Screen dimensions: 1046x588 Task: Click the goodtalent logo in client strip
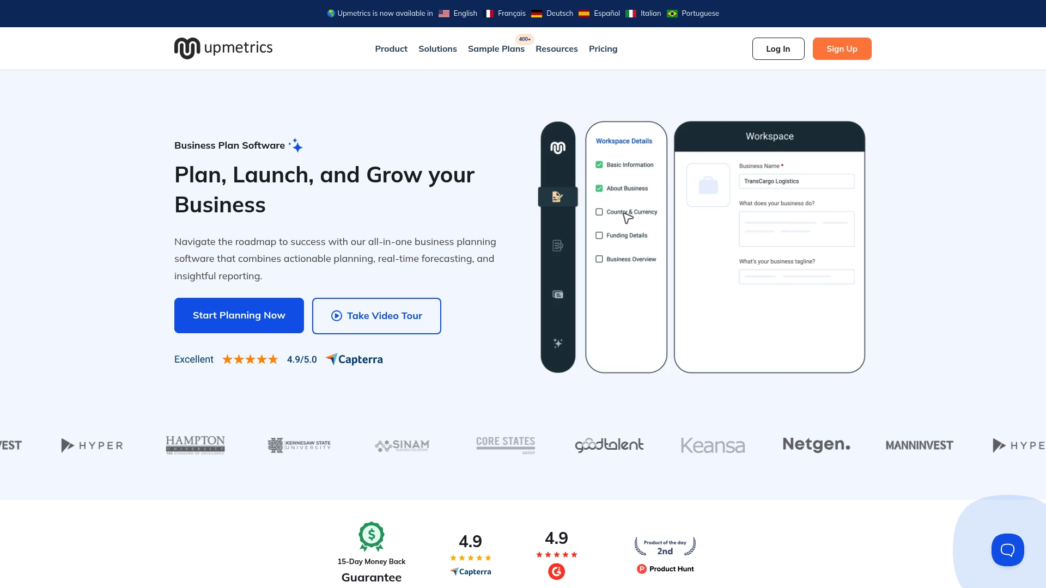[x=609, y=445]
